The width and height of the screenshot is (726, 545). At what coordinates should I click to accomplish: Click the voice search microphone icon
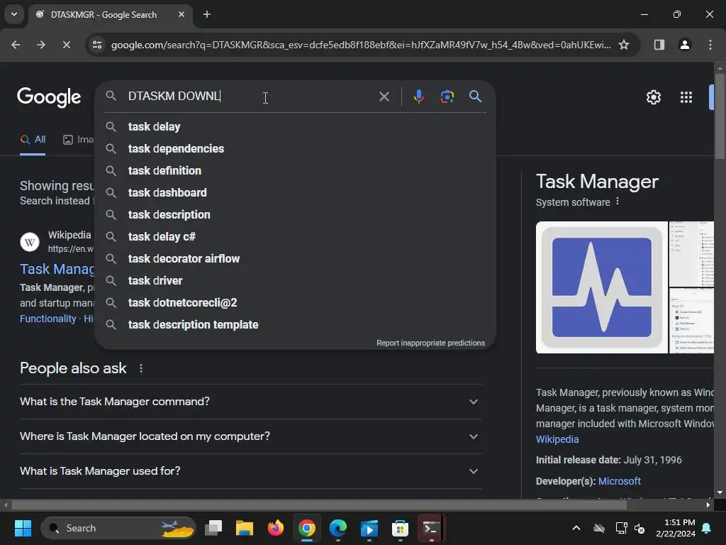pos(418,97)
